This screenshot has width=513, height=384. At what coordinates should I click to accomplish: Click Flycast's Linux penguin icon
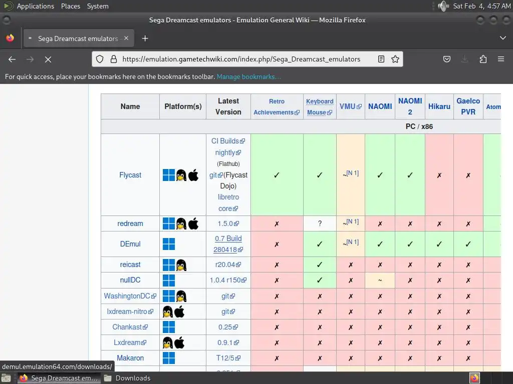click(x=181, y=175)
